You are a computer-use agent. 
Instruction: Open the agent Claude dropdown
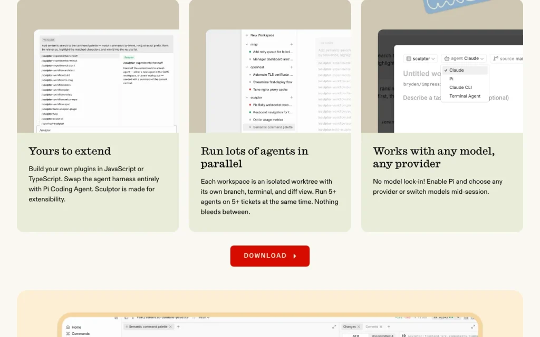pos(464,58)
